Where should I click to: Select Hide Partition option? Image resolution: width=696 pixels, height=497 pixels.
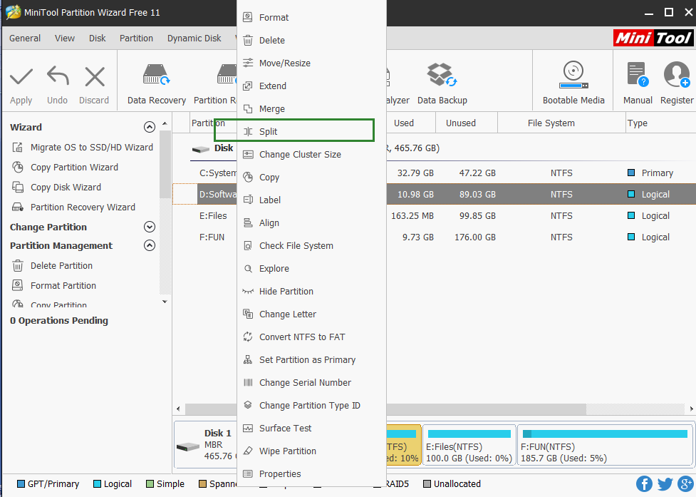[x=311, y=292]
